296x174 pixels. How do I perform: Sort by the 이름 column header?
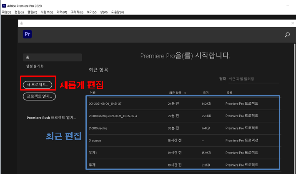[93, 93]
